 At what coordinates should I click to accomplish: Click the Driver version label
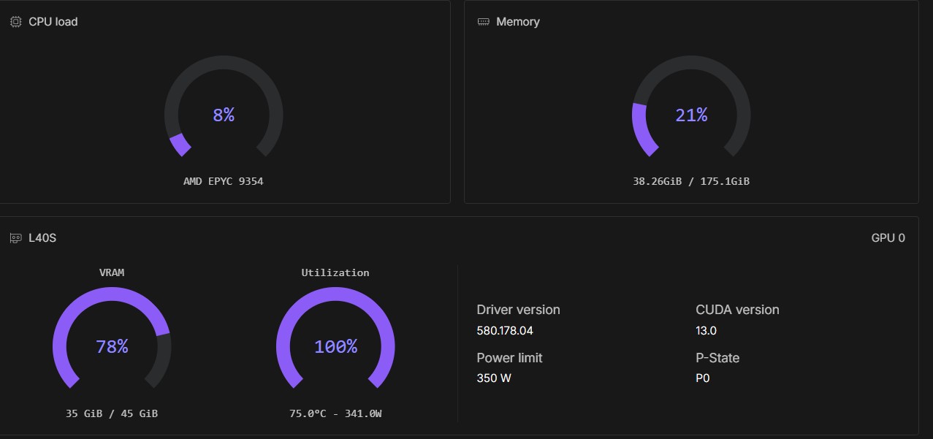click(x=518, y=310)
